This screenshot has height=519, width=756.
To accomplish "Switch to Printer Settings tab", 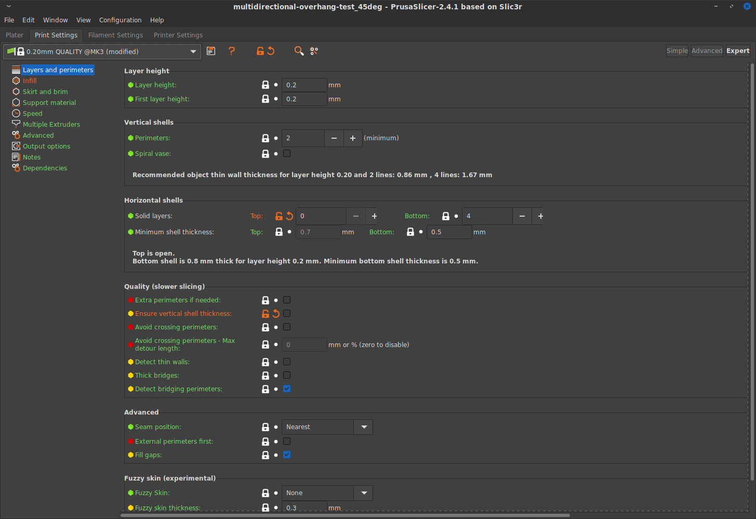I will point(178,35).
